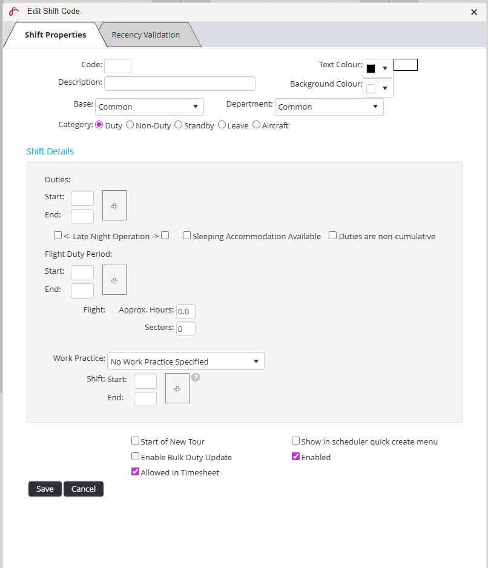Select the Non-Duty category option

tap(130, 125)
